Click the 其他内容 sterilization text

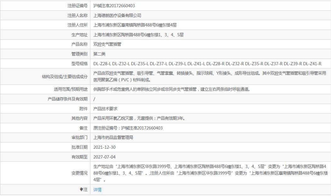pyautogui.click(x=139, y=118)
